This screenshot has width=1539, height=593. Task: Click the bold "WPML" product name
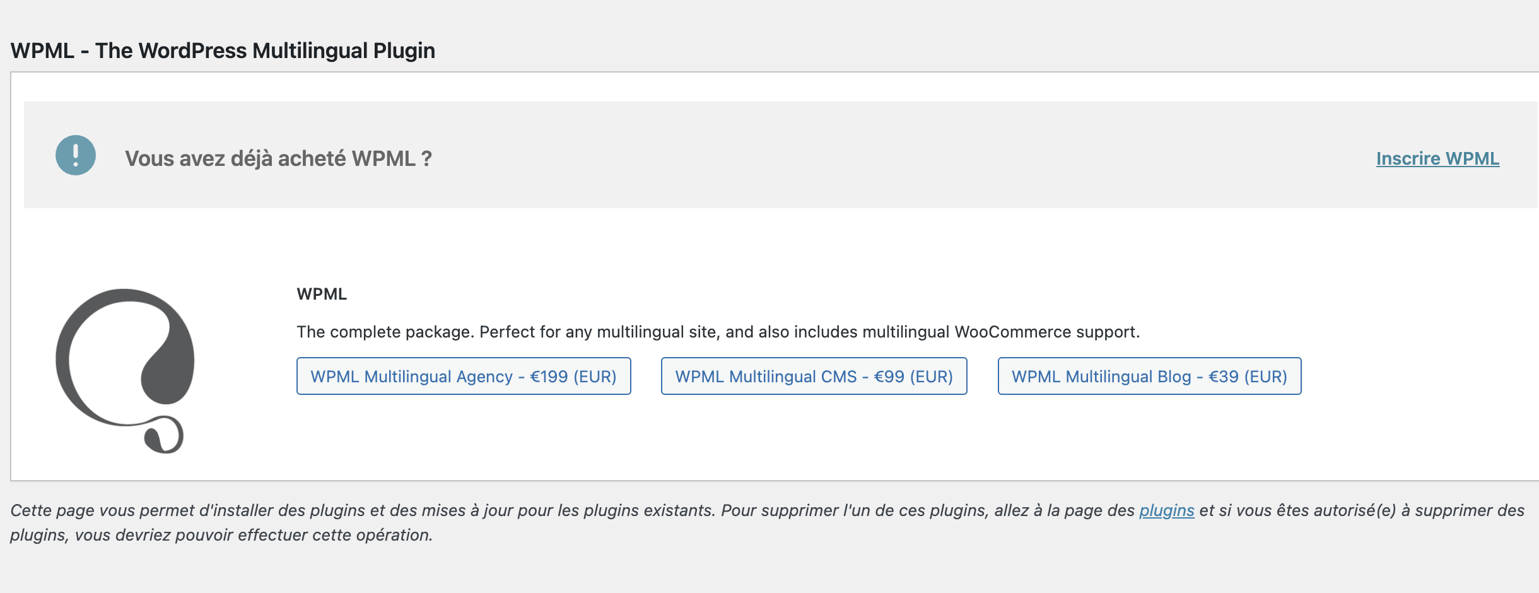(322, 294)
